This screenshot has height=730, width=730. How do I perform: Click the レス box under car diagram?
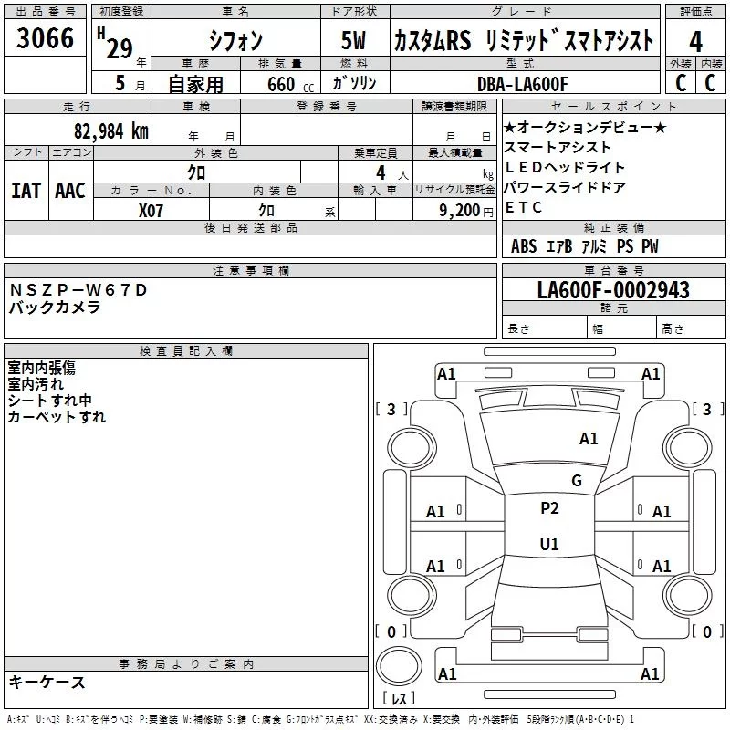(398, 700)
